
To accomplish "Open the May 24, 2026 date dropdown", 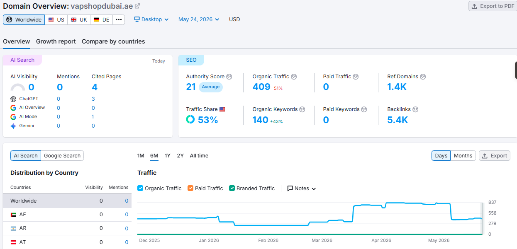I will click(x=199, y=19).
